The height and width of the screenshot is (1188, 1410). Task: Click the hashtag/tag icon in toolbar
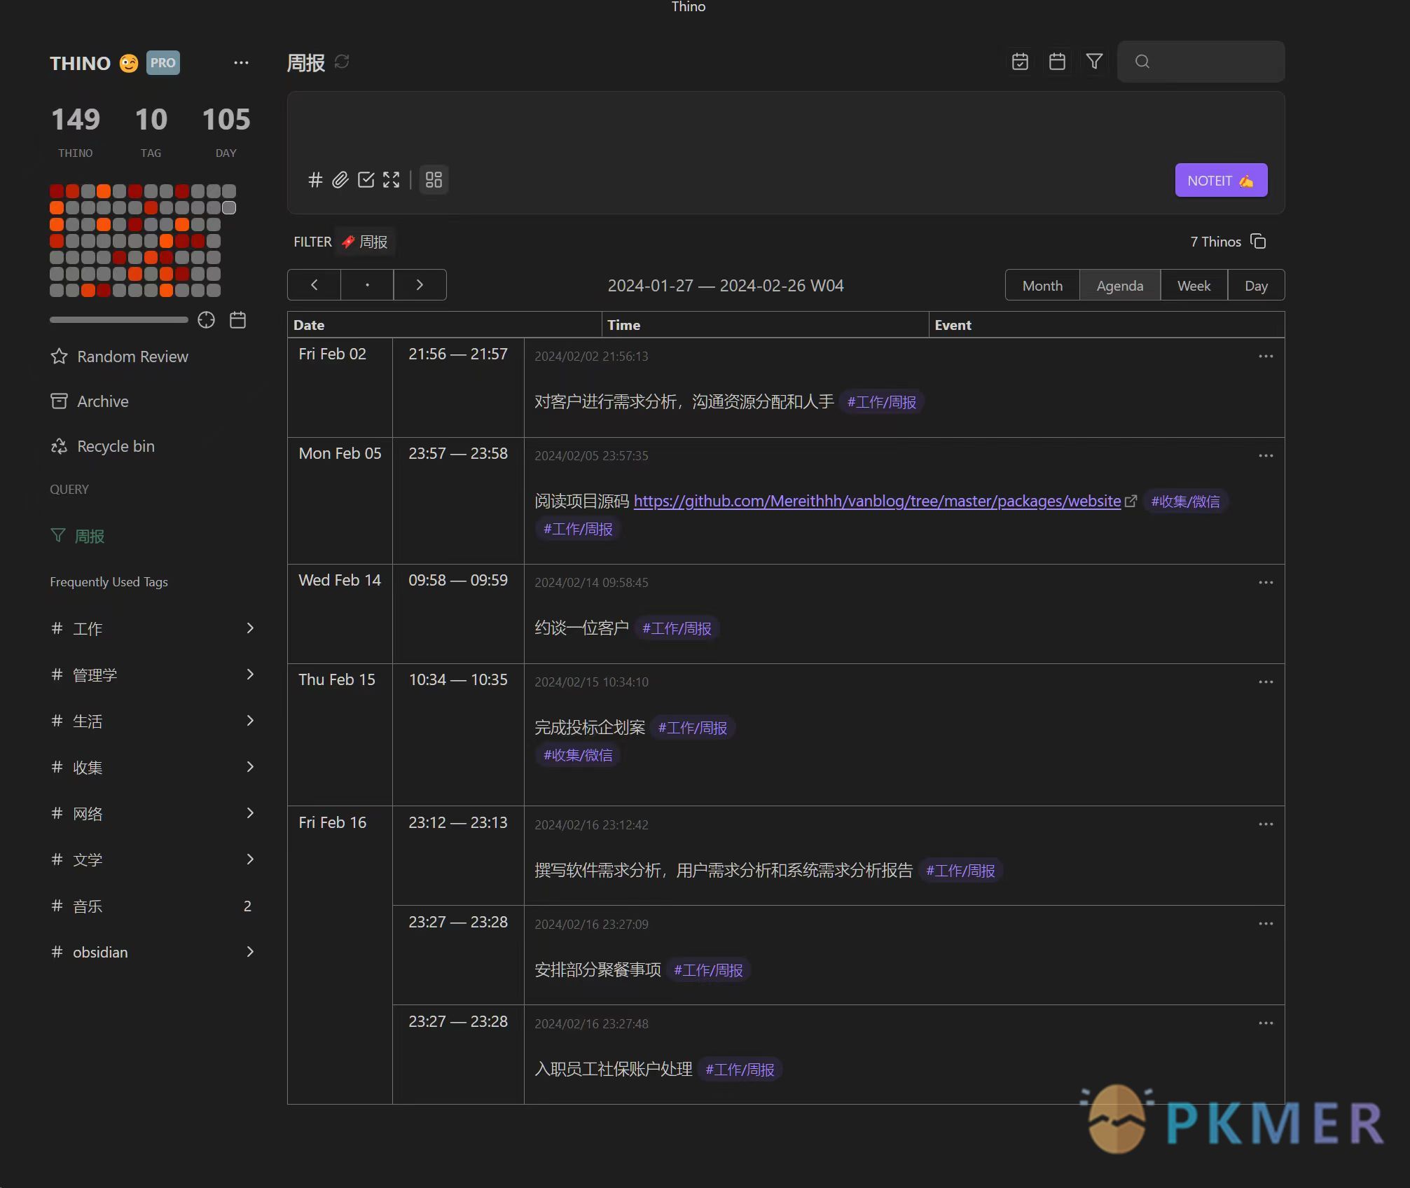tap(314, 179)
